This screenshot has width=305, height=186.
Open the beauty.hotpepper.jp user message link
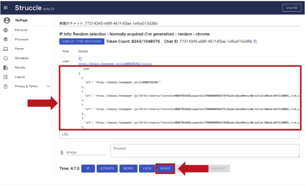[115, 64]
